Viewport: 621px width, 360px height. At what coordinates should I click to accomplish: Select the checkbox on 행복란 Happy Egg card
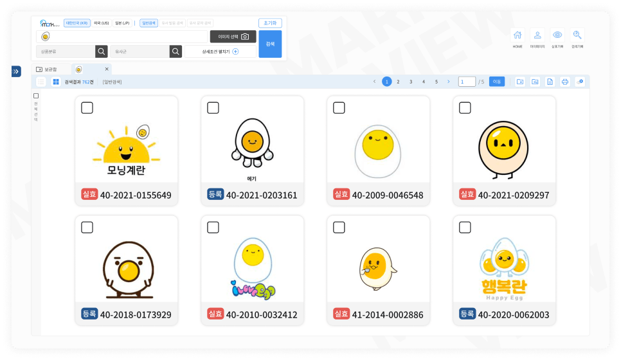465,227
